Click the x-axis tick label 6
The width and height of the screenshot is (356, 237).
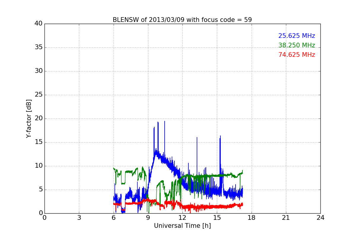[x=114, y=218]
